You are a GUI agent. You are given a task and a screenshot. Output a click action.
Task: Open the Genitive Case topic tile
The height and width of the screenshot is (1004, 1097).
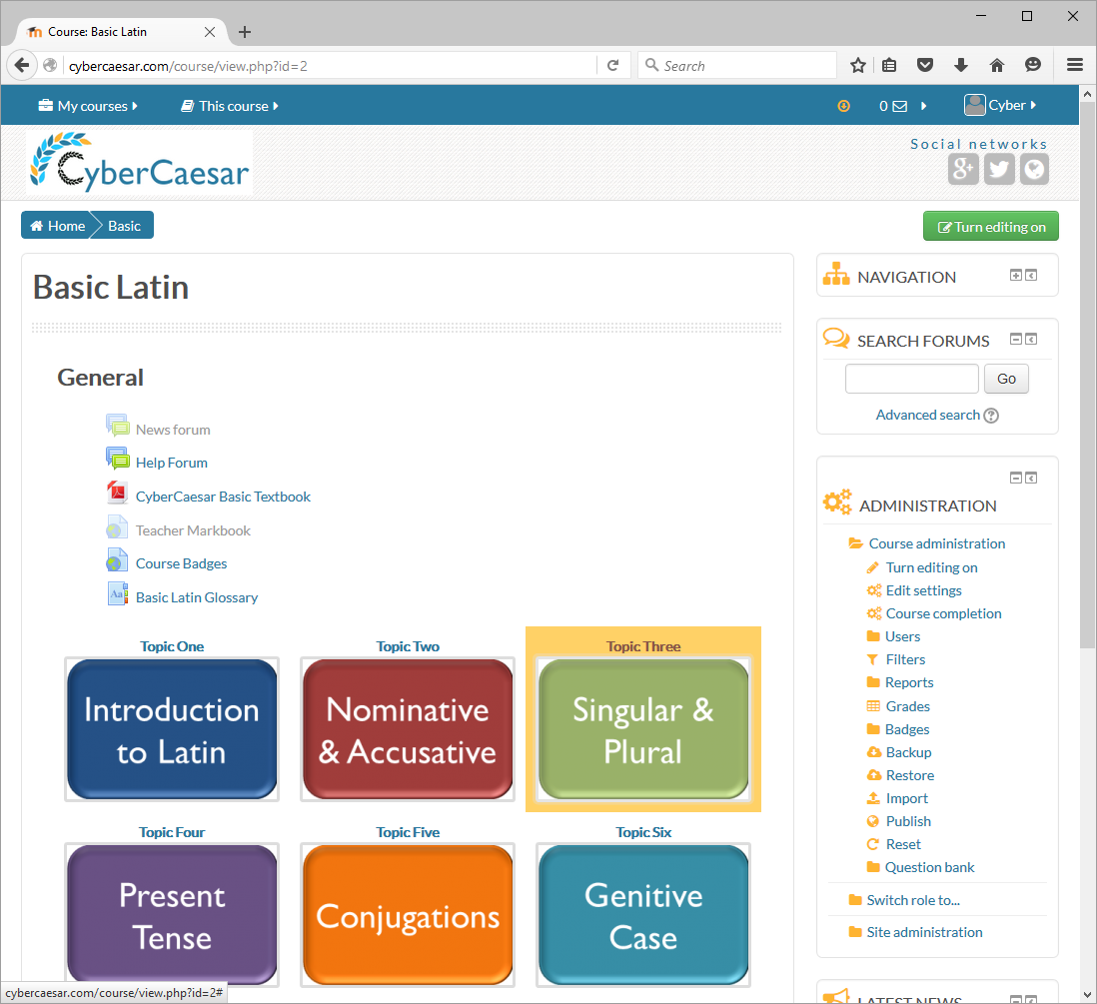pos(643,915)
